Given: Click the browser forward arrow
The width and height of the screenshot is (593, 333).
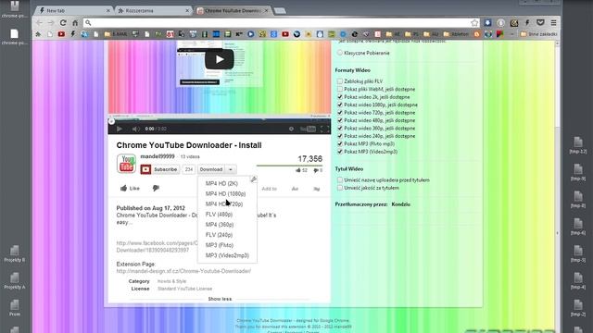Looking at the screenshot, I should pyautogui.click(x=51, y=23).
